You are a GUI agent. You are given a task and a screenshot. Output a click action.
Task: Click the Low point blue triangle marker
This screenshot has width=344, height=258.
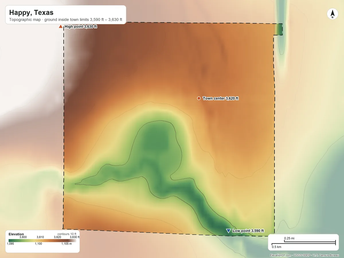pos(228,231)
